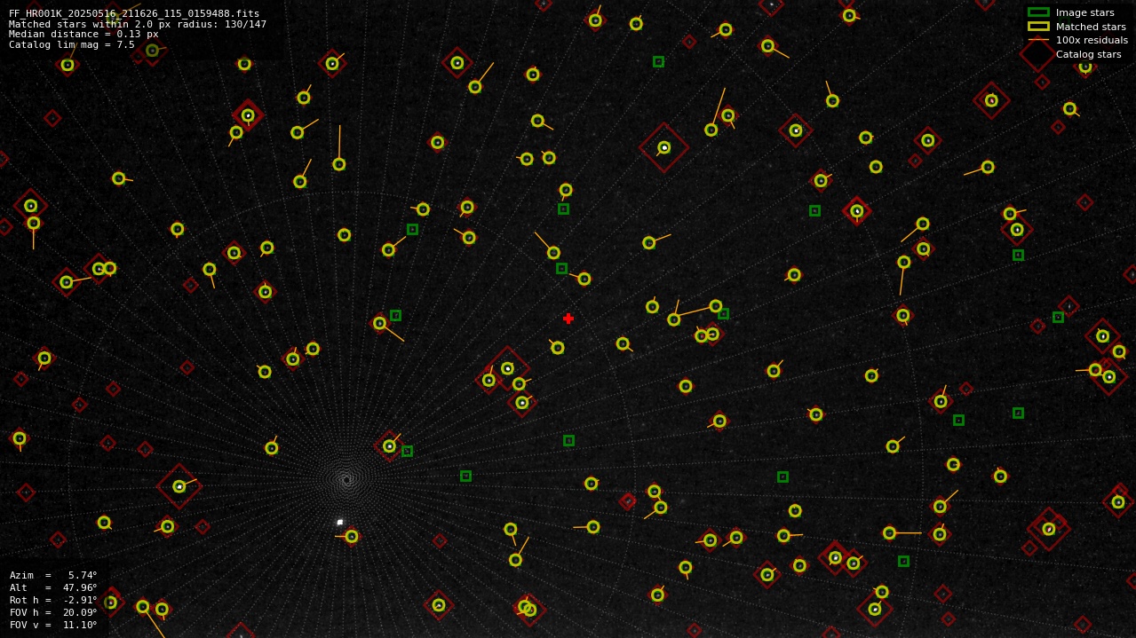Viewport: 1136px width, 638px height.
Task: Click the 'FOV v = 11.10°' readout
Action: [x=53, y=625]
